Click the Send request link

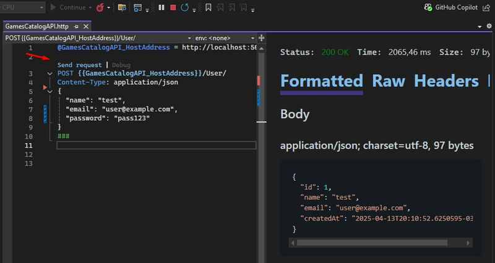79,65
